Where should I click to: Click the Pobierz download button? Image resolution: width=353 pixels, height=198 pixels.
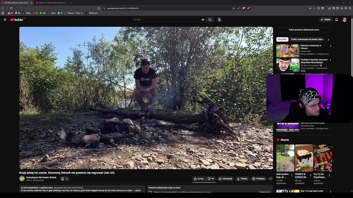(x=242, y=178)
